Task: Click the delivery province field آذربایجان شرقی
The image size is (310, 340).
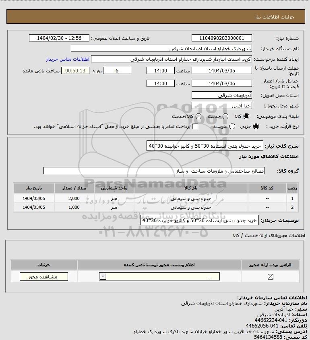Action: (x=222, y=95)
